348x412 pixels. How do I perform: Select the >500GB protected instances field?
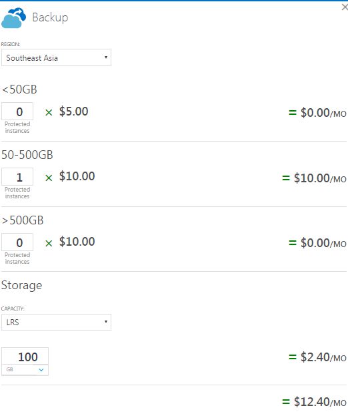coord(17,242)
